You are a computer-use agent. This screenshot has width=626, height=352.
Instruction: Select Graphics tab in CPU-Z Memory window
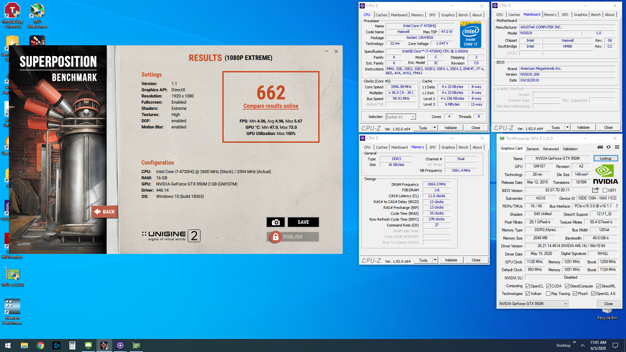click(448, 147)
